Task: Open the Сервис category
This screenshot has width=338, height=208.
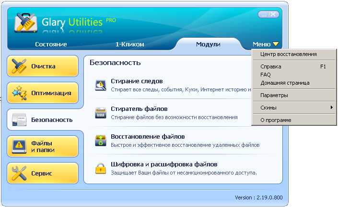Action: tap(43, 173)
